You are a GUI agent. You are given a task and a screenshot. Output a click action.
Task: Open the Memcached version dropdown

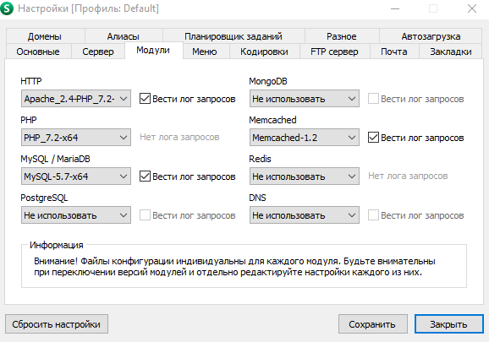pos(305,138)
